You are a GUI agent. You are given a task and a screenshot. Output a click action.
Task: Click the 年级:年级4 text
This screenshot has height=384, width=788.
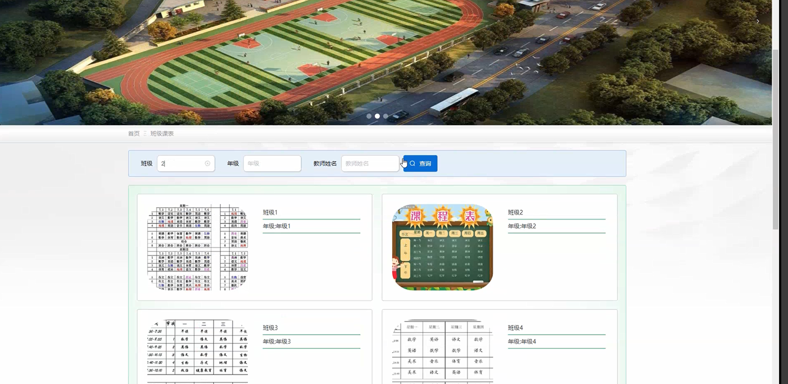click(x=522, y=341)
